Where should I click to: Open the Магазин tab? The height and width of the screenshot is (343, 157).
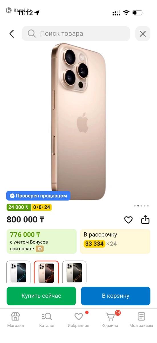pyautogui.click(x=16, y=320)
